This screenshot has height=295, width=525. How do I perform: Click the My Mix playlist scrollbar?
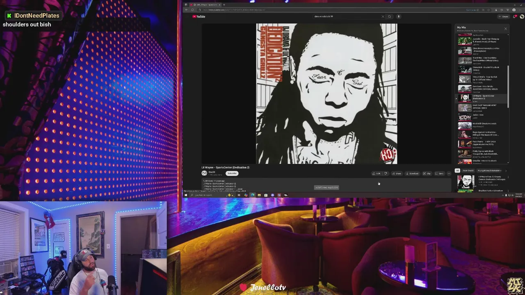click(509, 87)
